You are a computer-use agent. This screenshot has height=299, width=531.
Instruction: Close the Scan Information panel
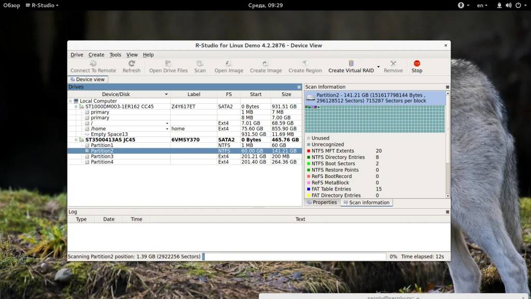click(x=448, y=87)
